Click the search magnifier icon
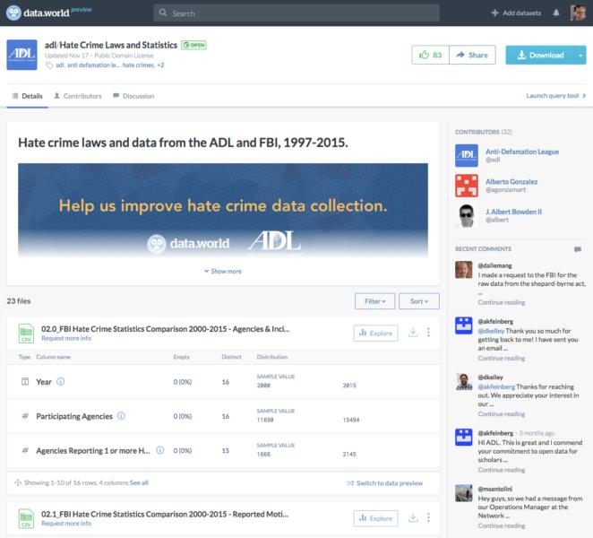 click(x=163, y=13)
